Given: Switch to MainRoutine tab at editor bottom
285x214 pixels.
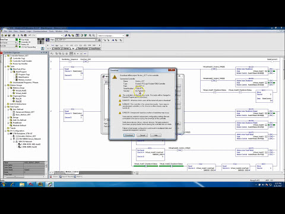Looking at the screenshot, I should (x=59, y=172).
